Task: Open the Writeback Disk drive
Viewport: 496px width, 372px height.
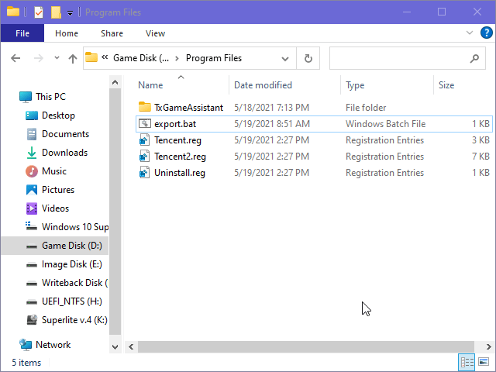Action: (x=67, y=283)
